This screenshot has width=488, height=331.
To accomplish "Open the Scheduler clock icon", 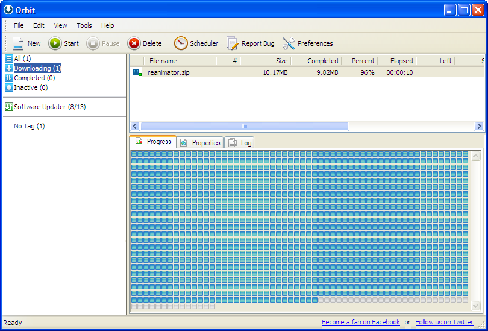I will (181, 43).
